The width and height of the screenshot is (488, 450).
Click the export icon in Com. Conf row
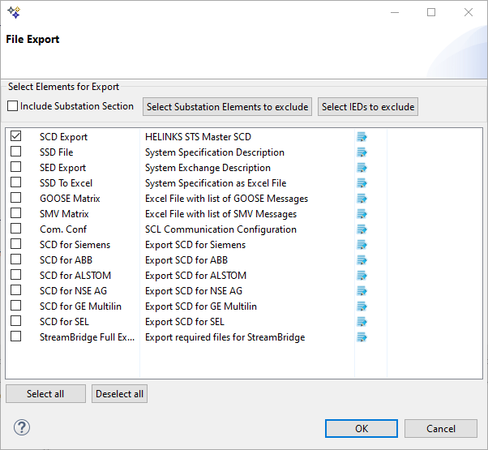pyautogui.click(x=362, y=229)
